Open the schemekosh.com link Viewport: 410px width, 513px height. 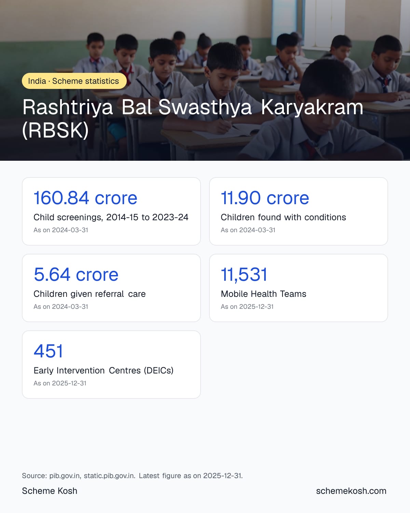[x=351, y=491]
